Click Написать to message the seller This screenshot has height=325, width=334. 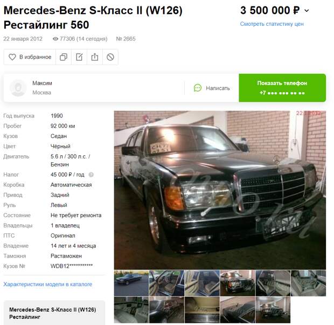[218, 88]
